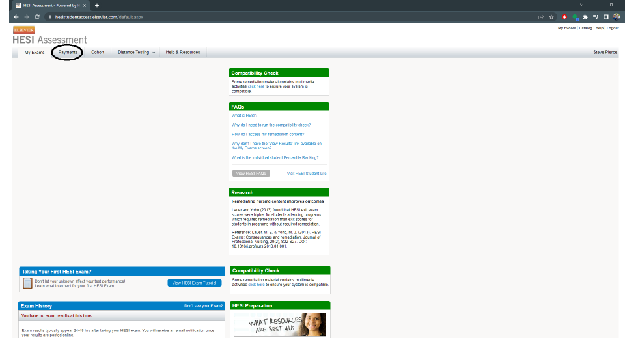Click the My Evolve link
This screenshot has height=338, width=625.
[x=566, y=28]
